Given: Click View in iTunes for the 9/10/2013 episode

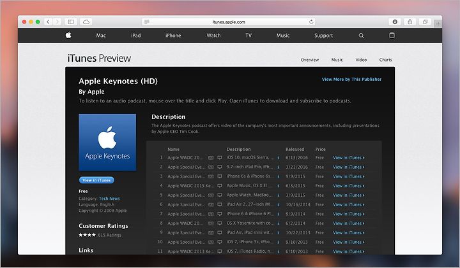Looking at the screenshot, I should [349, 242].
